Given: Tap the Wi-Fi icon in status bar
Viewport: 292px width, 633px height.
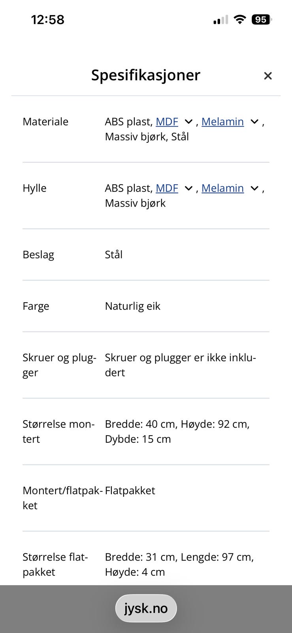Looking at the screenshot, I should 239,19.
